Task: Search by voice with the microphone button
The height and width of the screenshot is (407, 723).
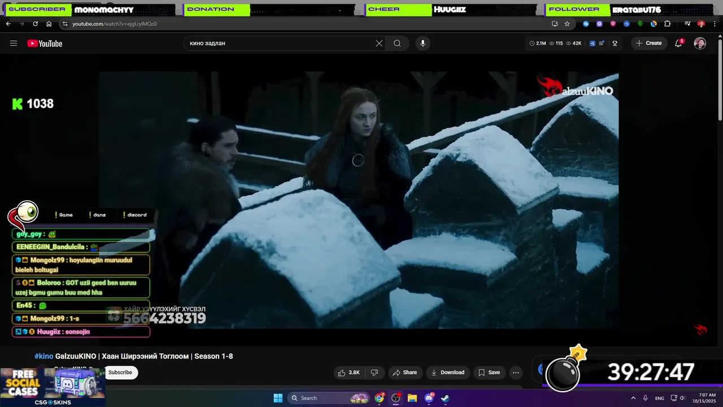Action: tap(423, 44)
